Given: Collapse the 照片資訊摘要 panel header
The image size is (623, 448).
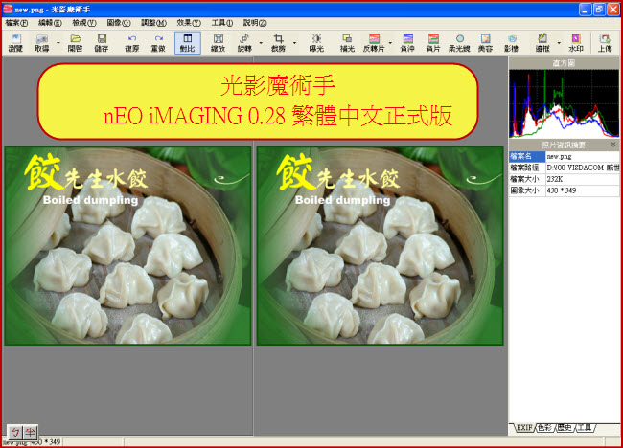Looking at the screenshot, I should pos(613,145).
